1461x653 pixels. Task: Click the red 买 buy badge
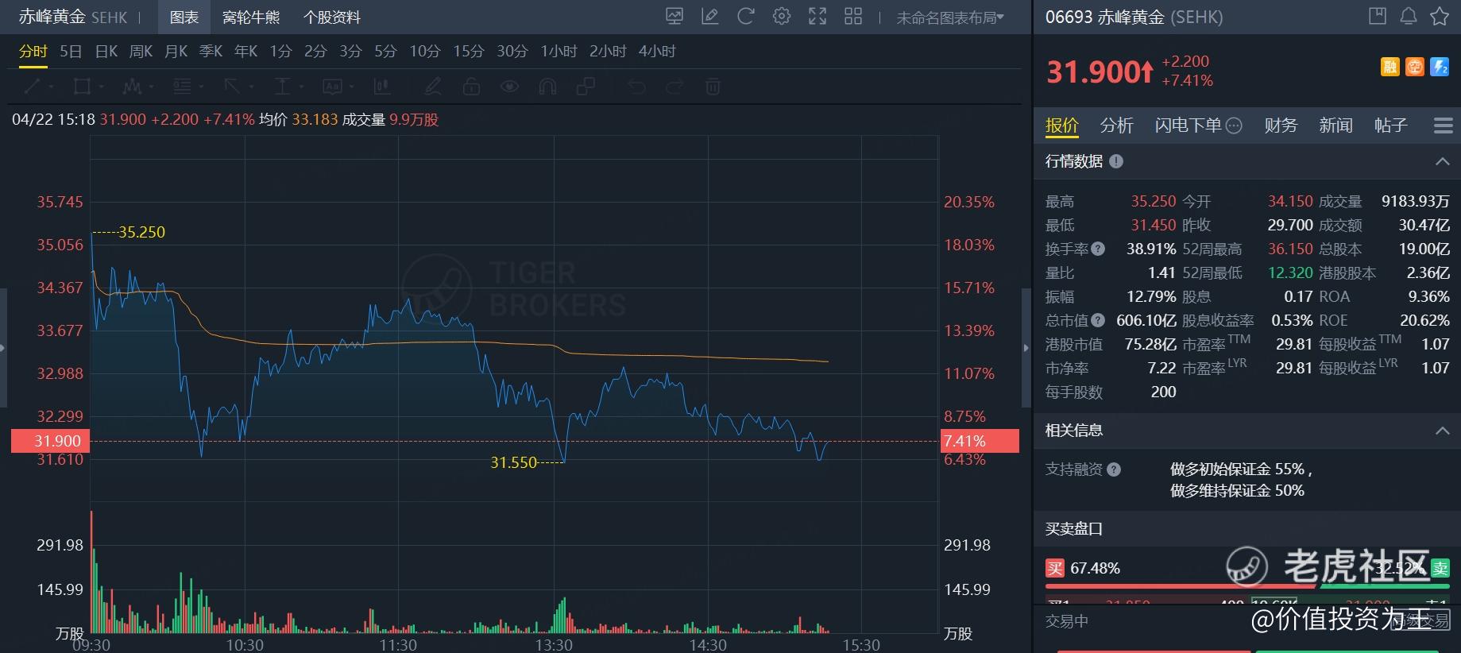tap(1054, 568)
